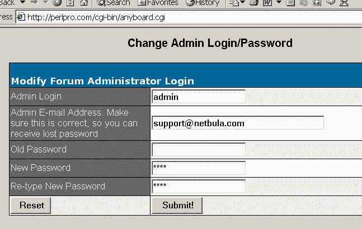Click the Stop loading toolbar icon
The image size is (362, 229).
pos(57,3)
